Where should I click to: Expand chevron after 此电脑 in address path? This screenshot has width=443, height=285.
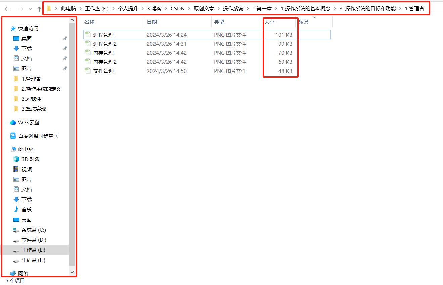81,9
